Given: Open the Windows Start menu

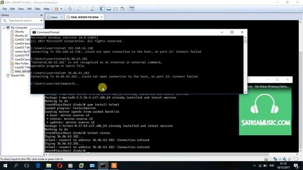Looking at the screenshot, I should pyautogui.click(x=5, y=166).
